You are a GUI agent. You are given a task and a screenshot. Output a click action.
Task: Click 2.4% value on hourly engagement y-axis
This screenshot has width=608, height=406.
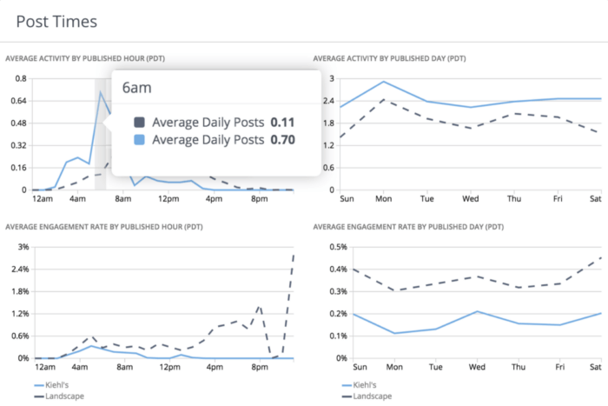click(20, 269)
